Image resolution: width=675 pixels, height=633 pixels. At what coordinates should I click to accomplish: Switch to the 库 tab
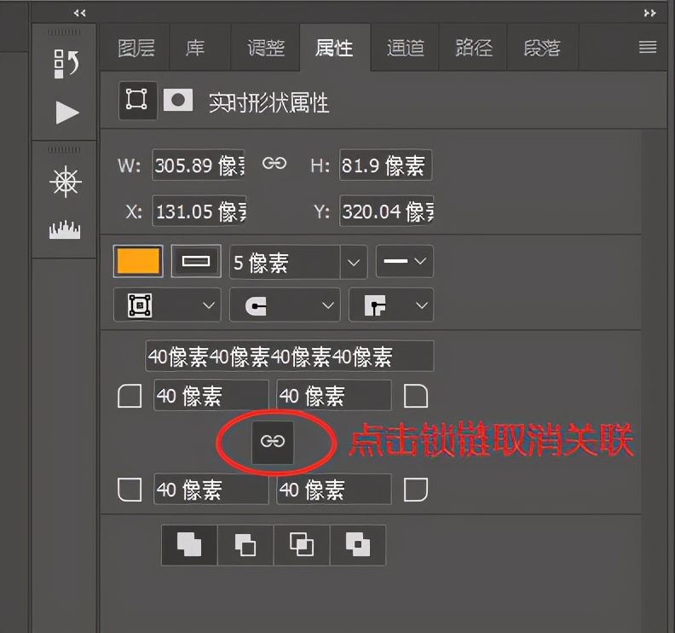coord(195,48)
